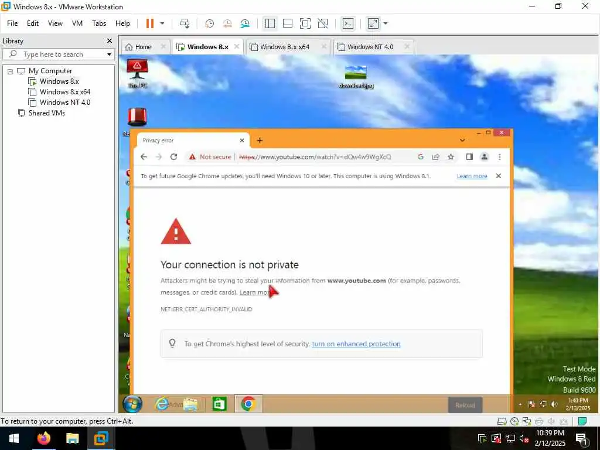Click the Send Ctrl+Alt+Del toolbar icon

coord(185,23)
